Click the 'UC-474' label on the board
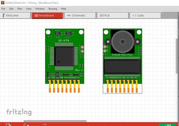The width and height of the screenshot is (179, 126). click(x=64, y=41)
